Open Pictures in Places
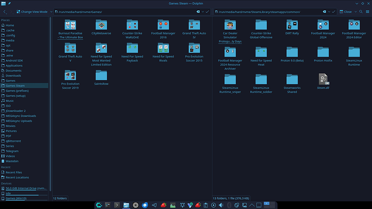 tap(24, 131)
